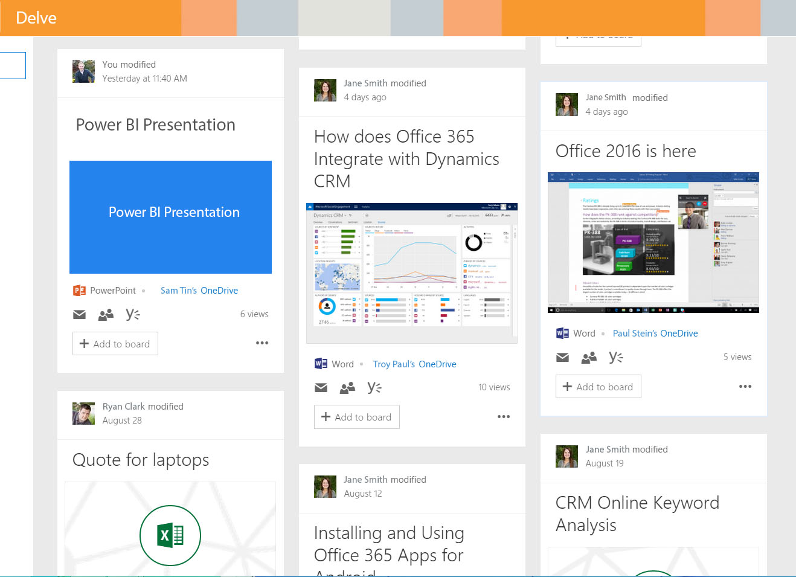Open the Power BI Presentation title
Viewport: 796px width, 577px height.
pos(156,124)
